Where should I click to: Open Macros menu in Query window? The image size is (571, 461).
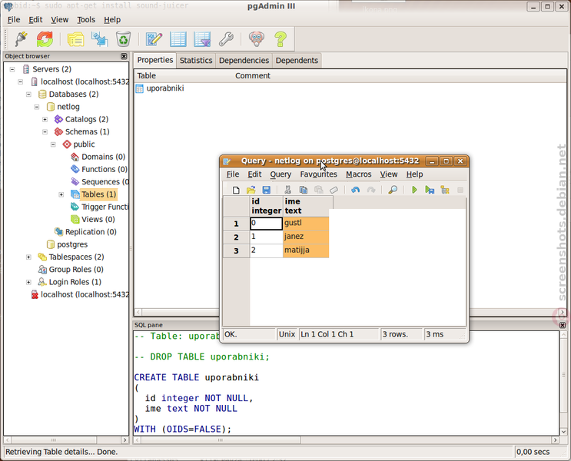[359, 174]
